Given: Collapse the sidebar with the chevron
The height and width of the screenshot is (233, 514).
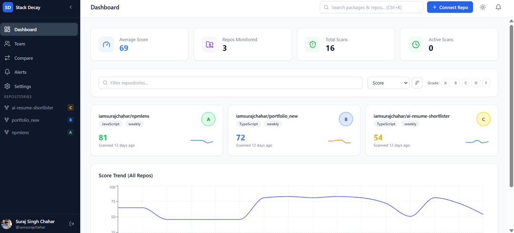Looking at the screenshot, I should 71,7.
